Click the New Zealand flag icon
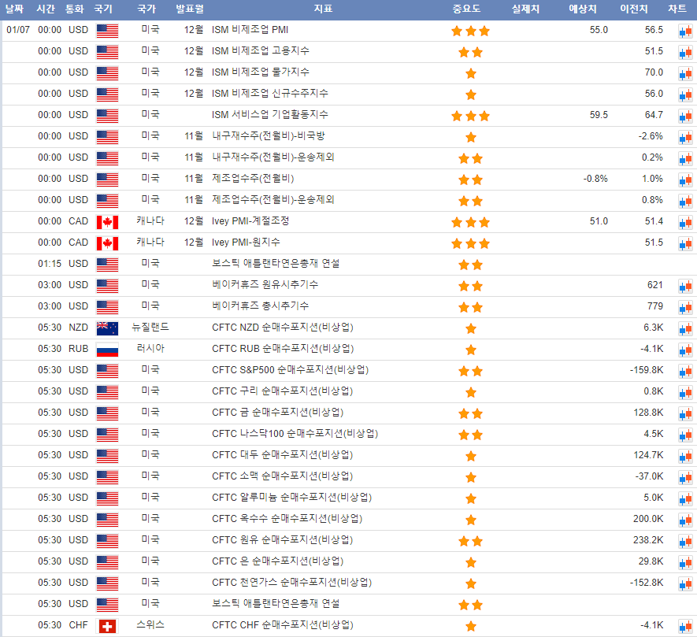Screen dimensions: 697x637 [106, 328]
